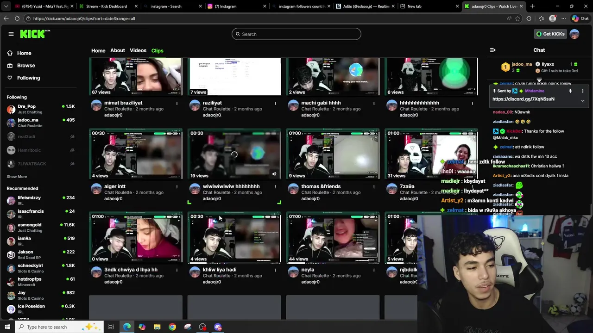Open the pinned discord.gg link
This screenshot has height=333, width=593.
click(523, 99)
